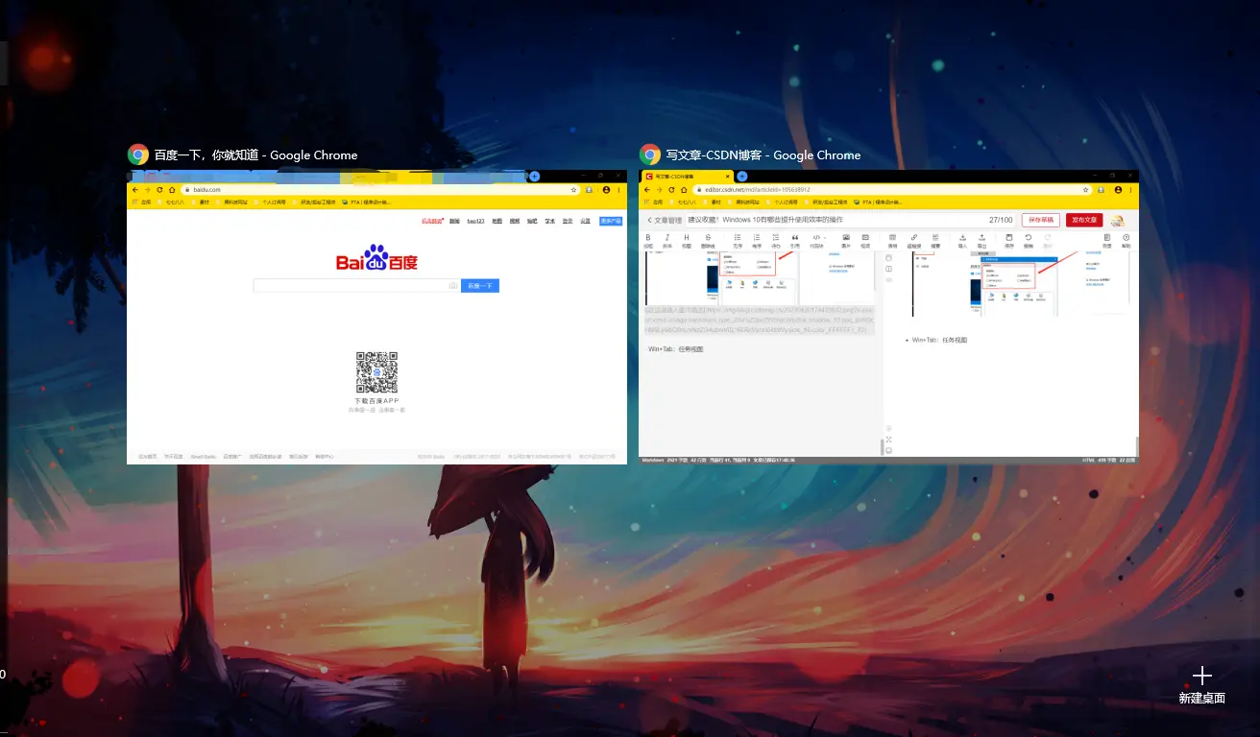Click reload icon in Baidu Chrome window

(159, 190)
